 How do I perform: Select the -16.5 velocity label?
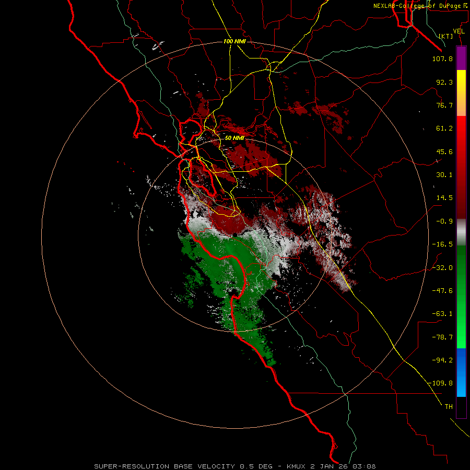tap(442, 244)
